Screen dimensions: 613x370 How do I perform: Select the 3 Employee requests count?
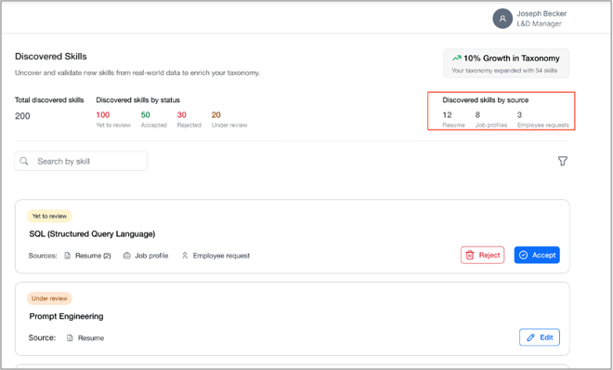coord(519,115)
